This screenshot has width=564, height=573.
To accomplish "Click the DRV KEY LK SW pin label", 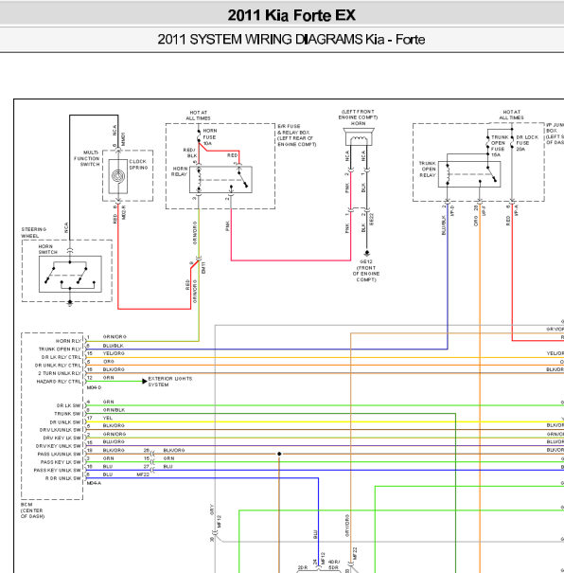I will click(62, 438).
